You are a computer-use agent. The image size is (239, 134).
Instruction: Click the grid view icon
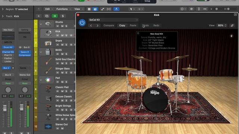tap(89, 9)
